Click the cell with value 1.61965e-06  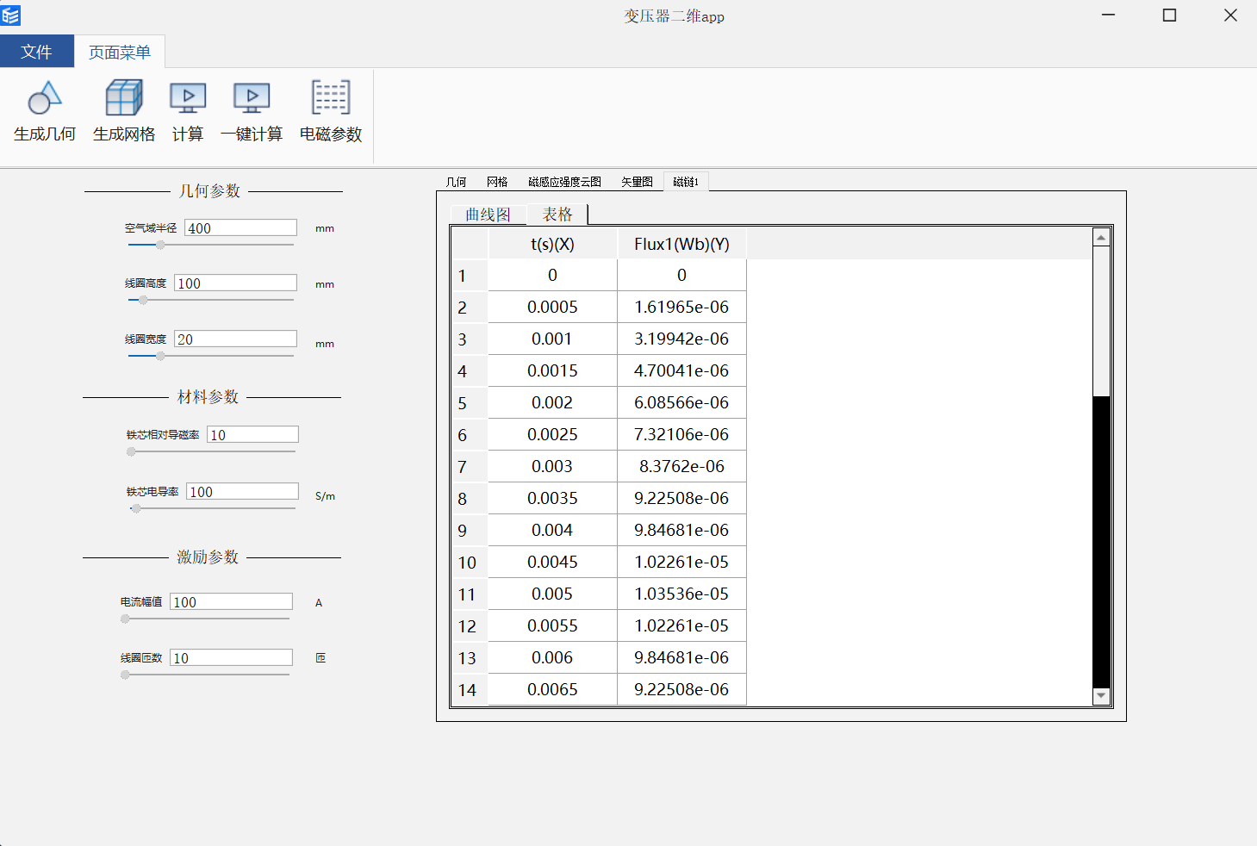point(681,308)
